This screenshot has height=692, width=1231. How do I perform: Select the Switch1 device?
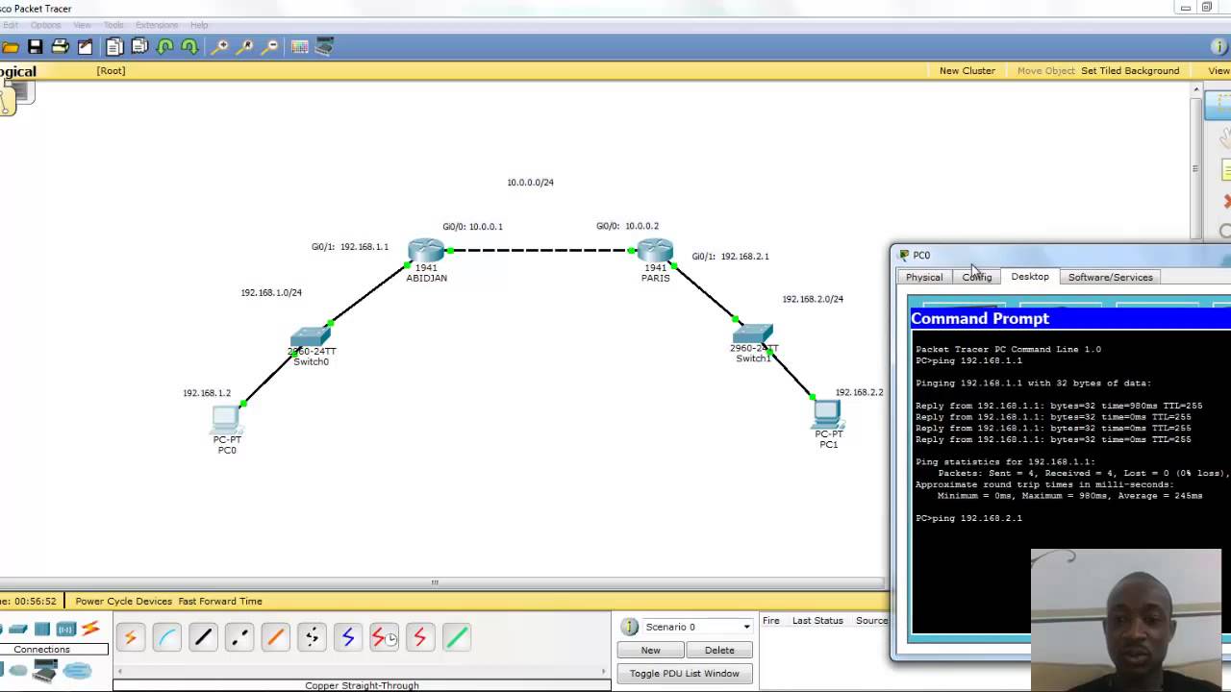point(752,334)
